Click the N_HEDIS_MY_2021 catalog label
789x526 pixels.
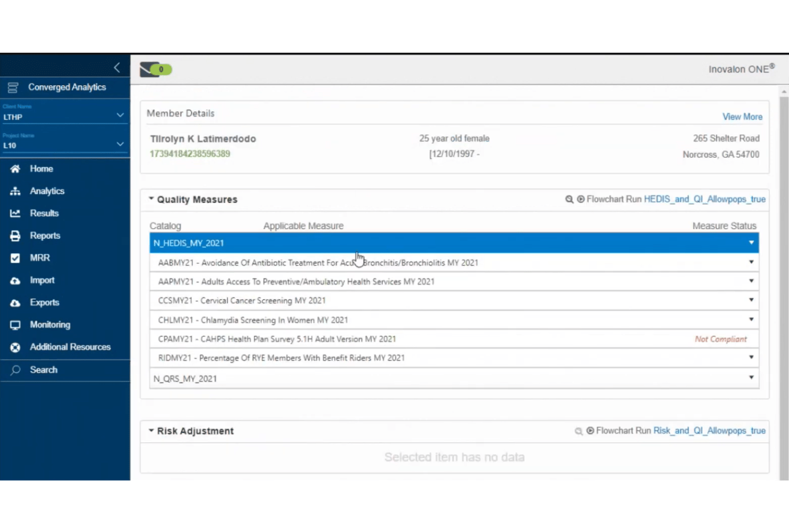189,243
